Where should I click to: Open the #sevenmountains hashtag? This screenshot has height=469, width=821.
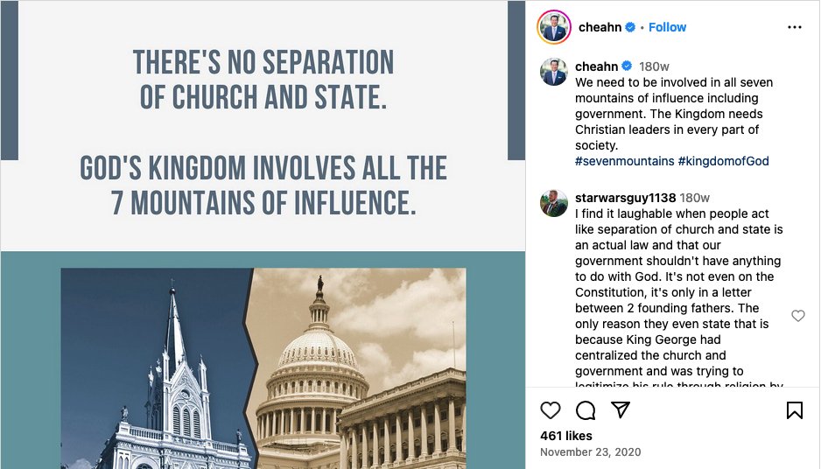tap(625, 161)
